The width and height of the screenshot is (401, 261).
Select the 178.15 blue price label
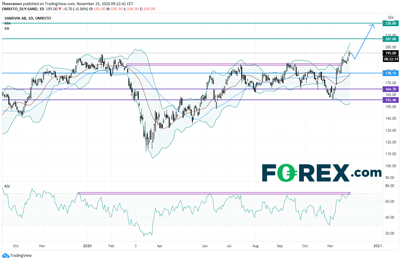click(390, 73)
